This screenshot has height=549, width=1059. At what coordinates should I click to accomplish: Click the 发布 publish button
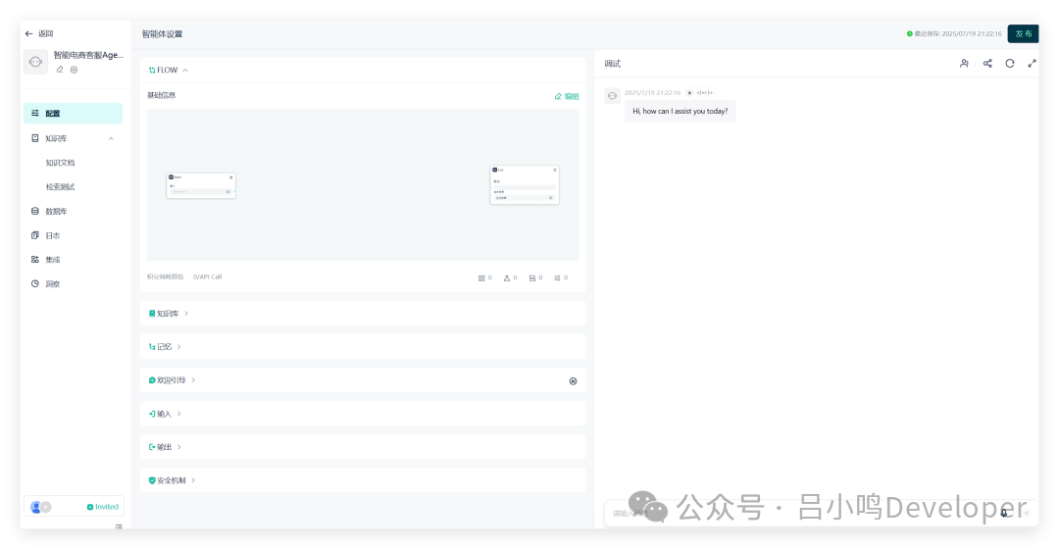(x=1023, y=33)
